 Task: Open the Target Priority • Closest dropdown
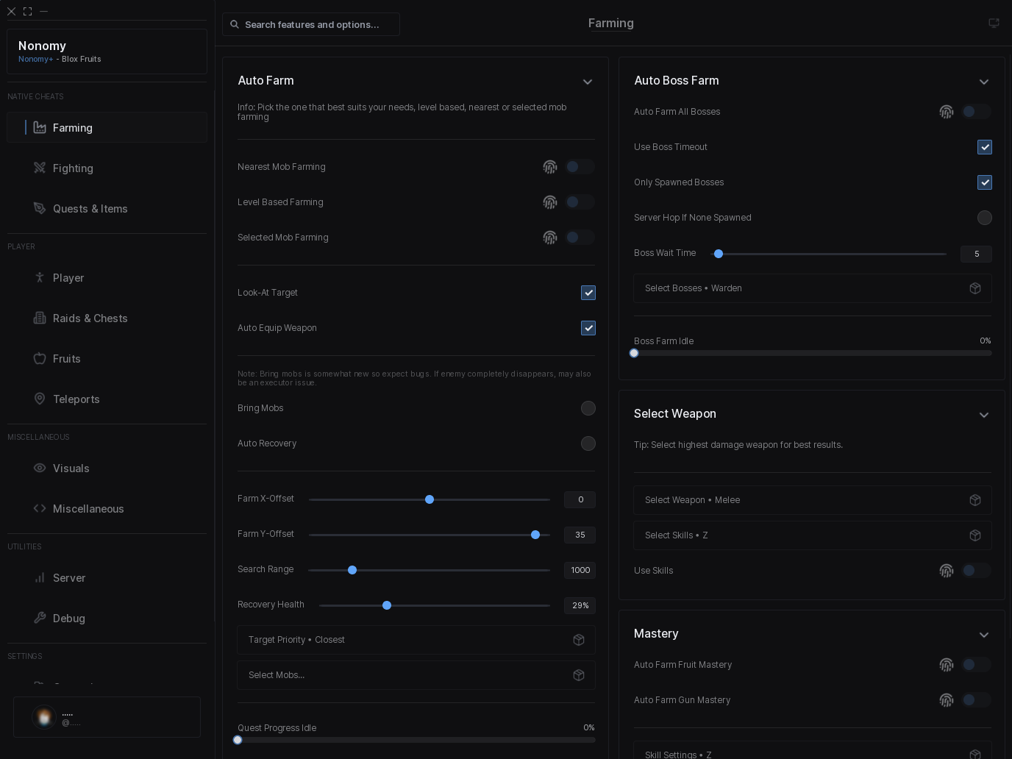416,640
